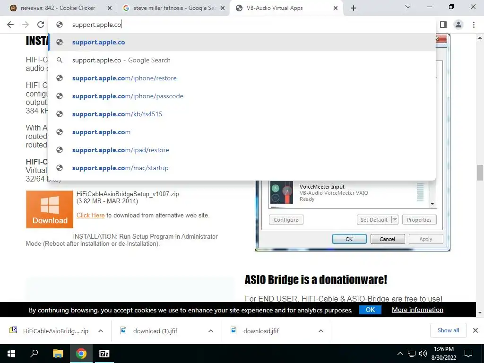
Task: Open the download.jfif file
Action: [x=255, y=331]
